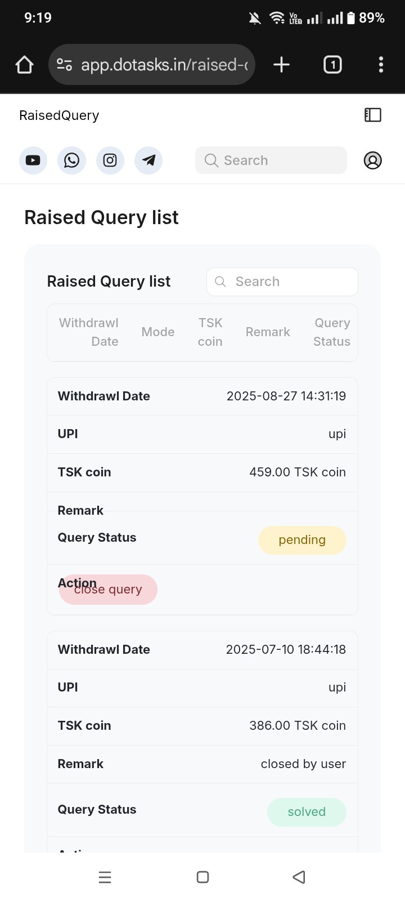This screenshot has width=405, height=901.
Task: Toggle the sidebar panel icon
Action: point(373,115)
